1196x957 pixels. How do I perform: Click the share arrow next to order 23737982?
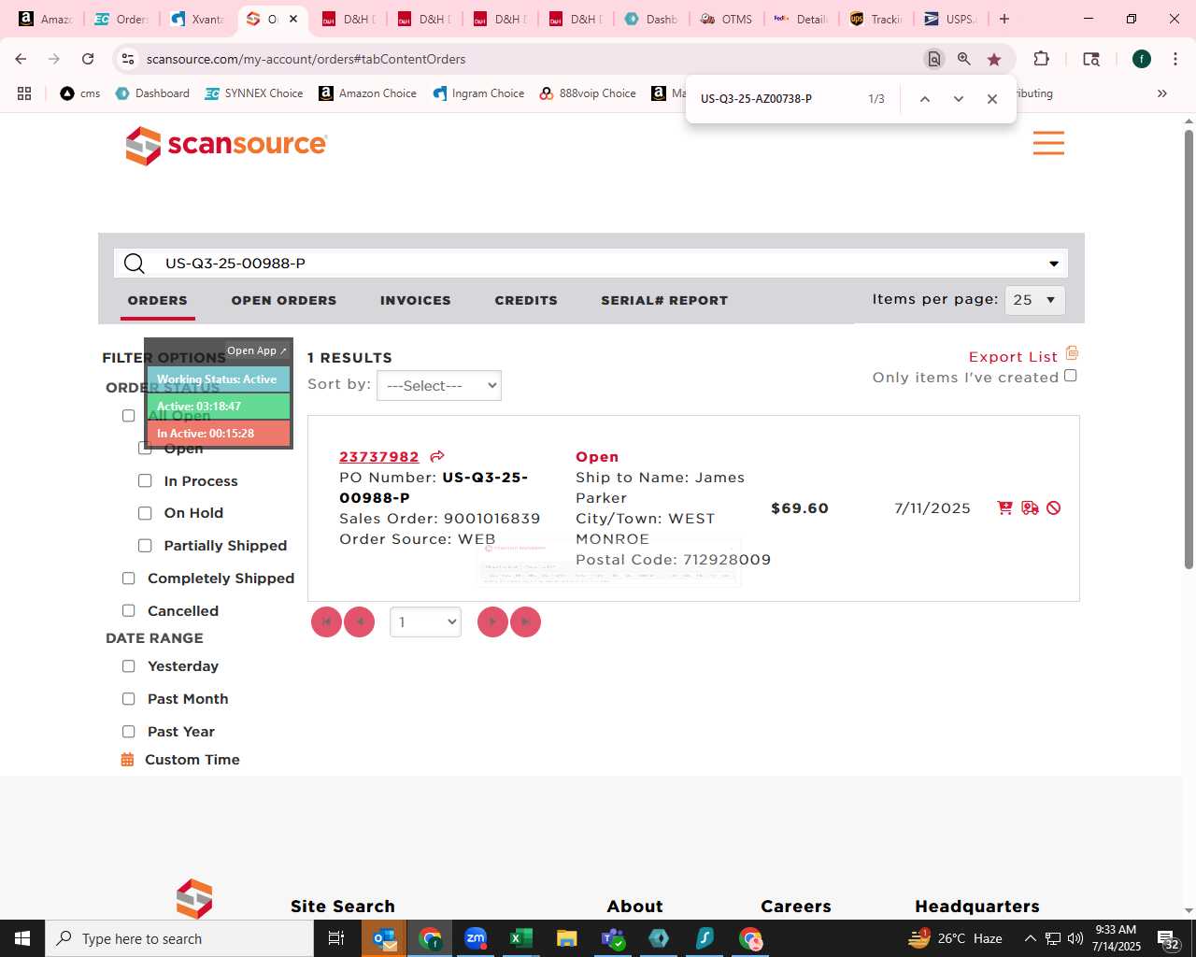coord(437,456)
